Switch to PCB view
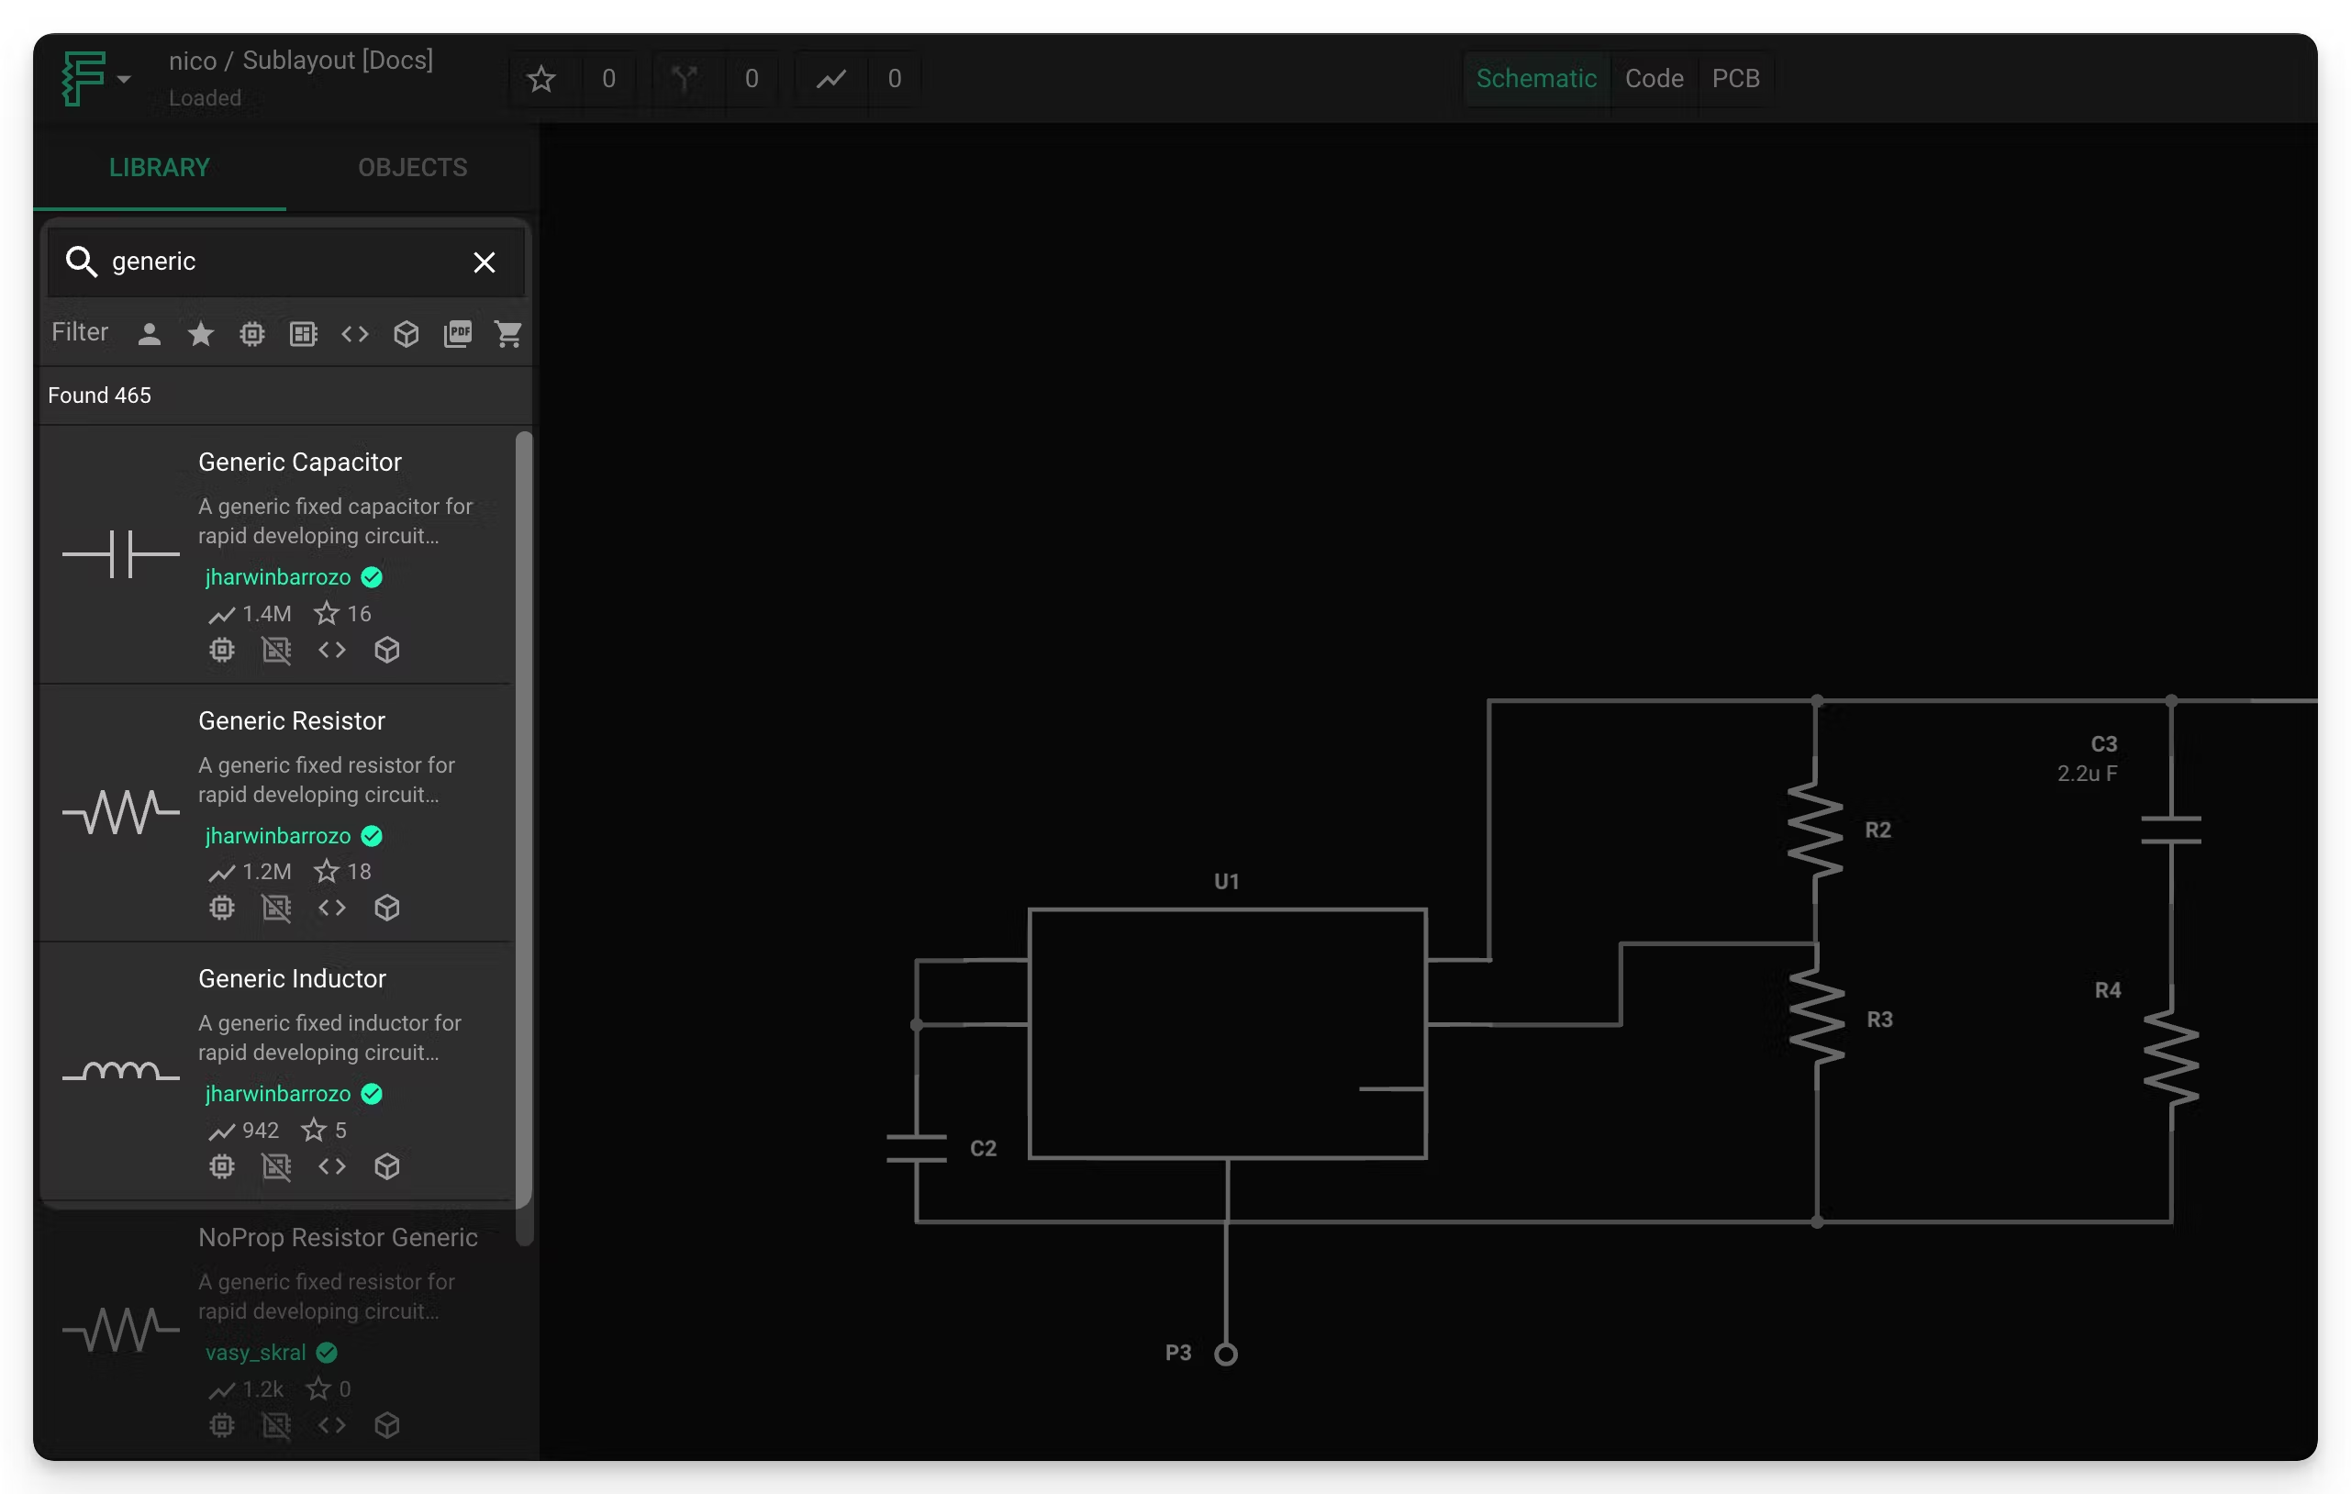This screenshot has height=1494, width=2351. coord(1735,78)
